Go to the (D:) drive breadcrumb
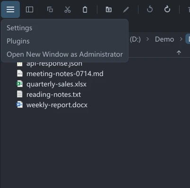 (135, 39)
